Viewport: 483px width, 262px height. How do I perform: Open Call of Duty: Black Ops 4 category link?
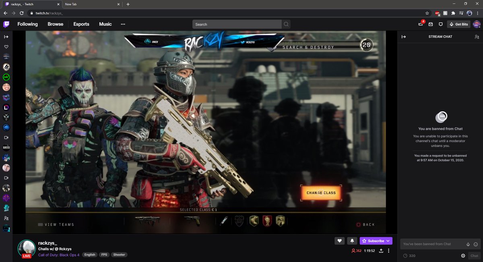point(59,255)
